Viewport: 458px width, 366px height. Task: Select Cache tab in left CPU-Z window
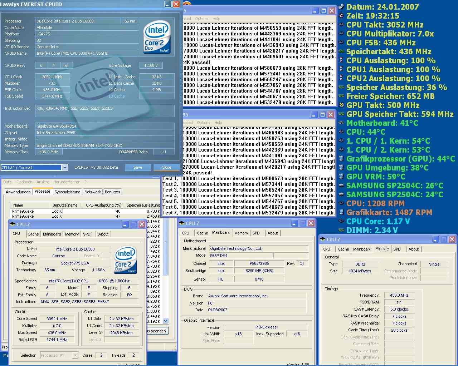point(33,234)
